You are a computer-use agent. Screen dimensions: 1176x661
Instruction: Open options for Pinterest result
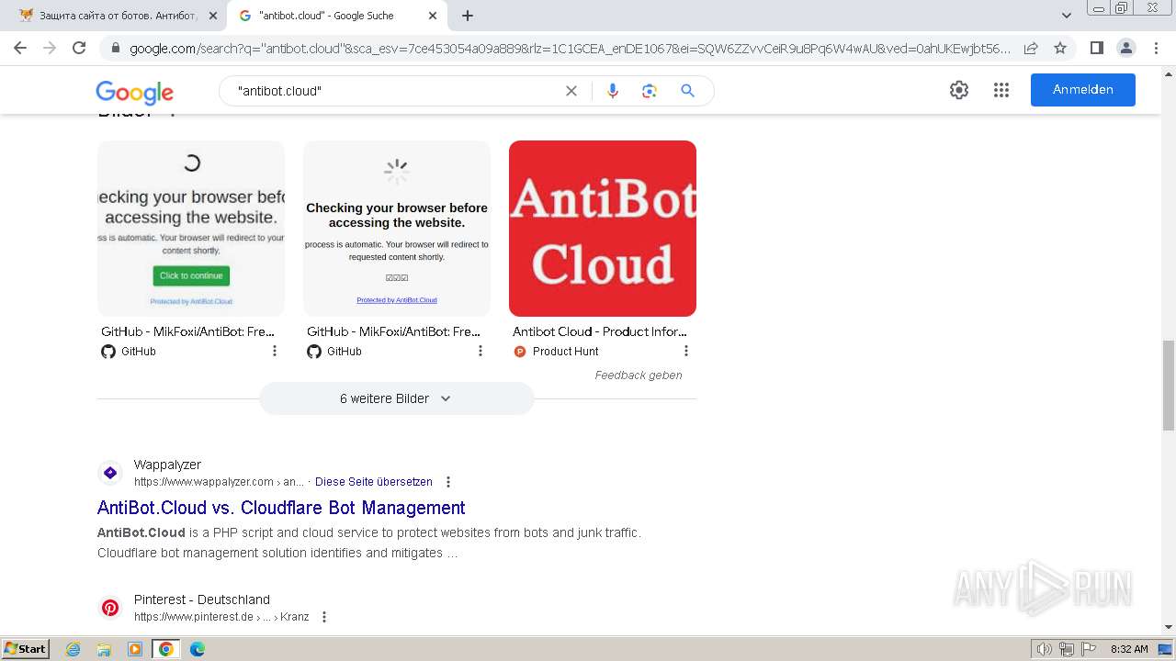[324, 617]
